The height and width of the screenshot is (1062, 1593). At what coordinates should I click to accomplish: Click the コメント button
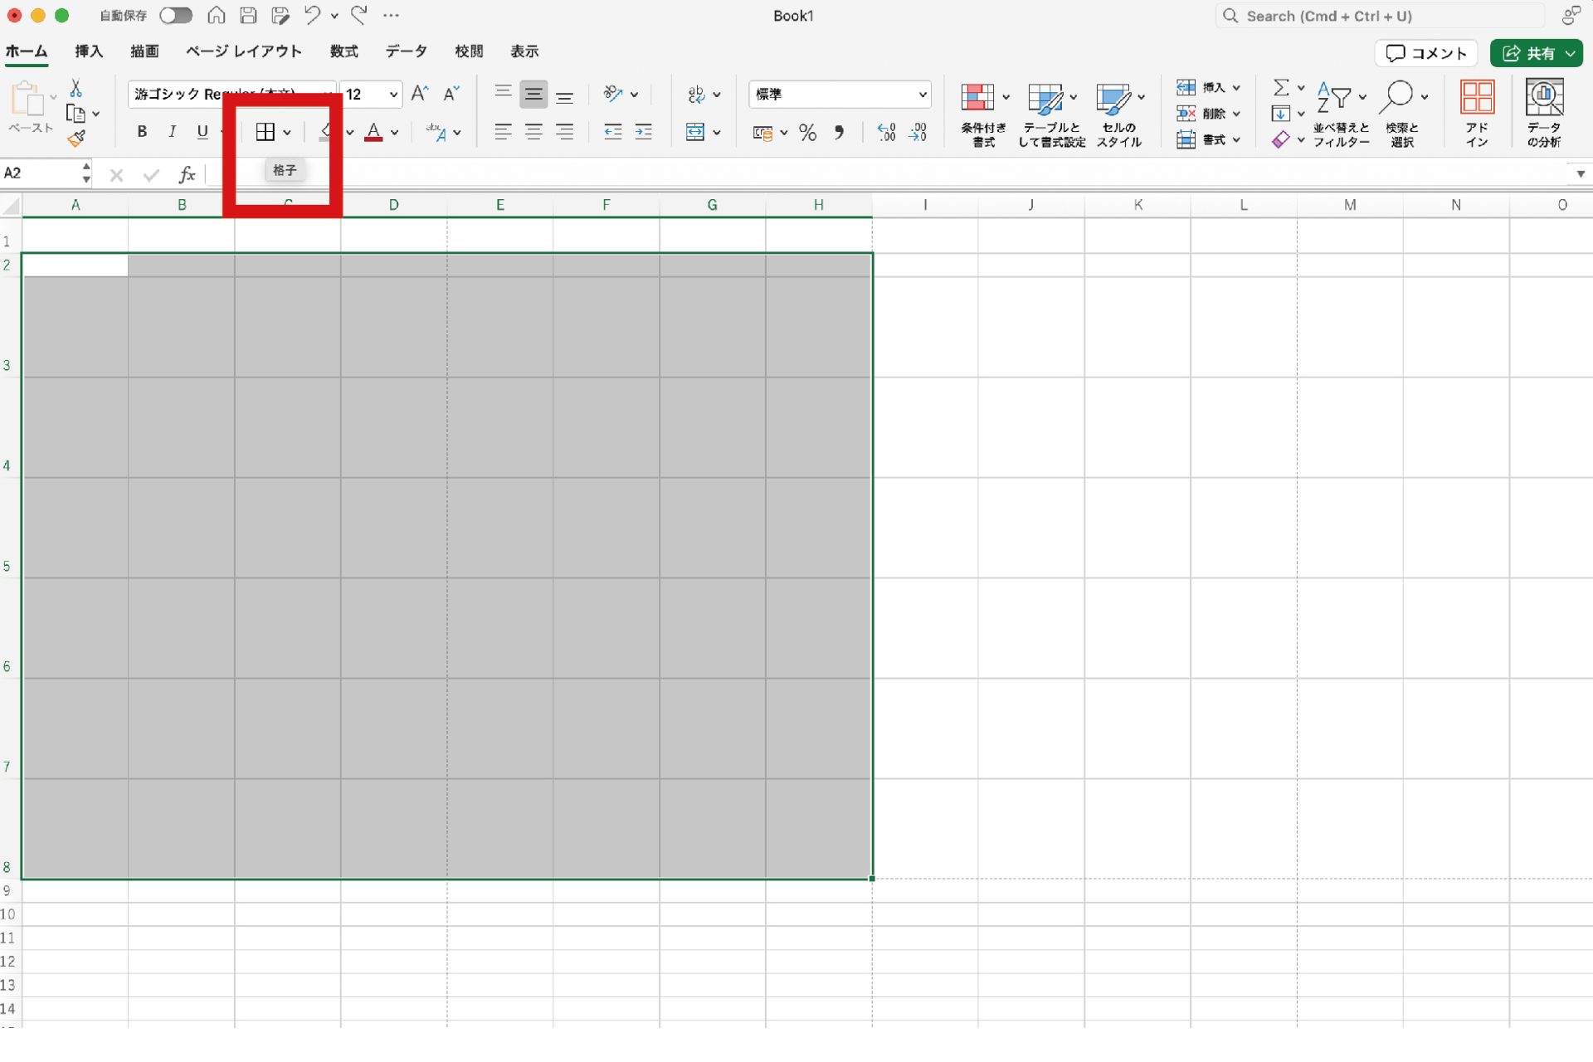(1426, 53)
